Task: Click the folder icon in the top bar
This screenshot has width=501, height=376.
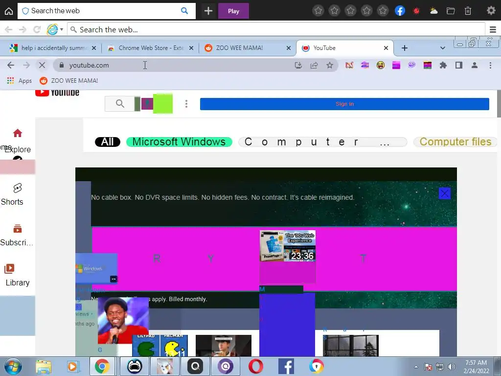Action: point(451,11)
